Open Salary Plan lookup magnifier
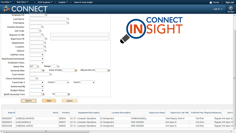Screen dimensions: 236x133 [38, 66]
